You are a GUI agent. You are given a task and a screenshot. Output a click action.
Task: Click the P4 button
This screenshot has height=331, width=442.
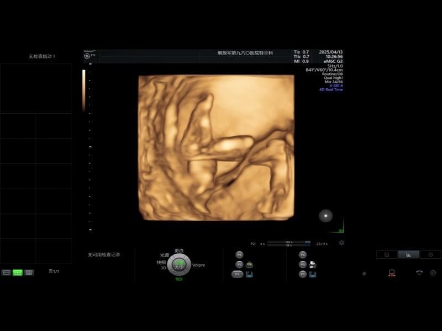pyautogui.click(x=302, y=265)
